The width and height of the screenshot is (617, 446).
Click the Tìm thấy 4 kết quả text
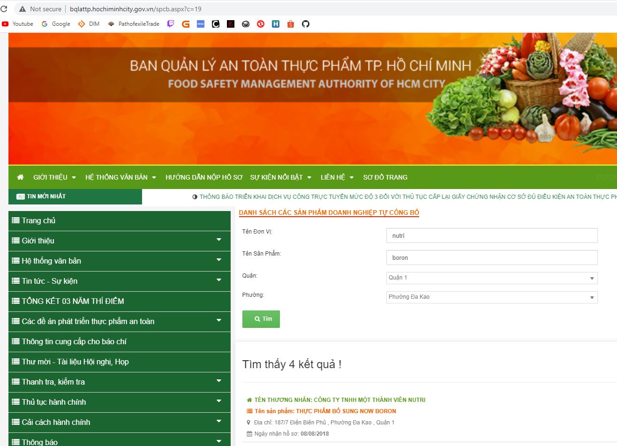tap(292, 364)
